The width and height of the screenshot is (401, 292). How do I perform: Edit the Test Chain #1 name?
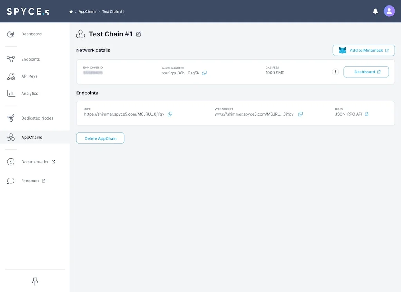click(x=139, y=34)
